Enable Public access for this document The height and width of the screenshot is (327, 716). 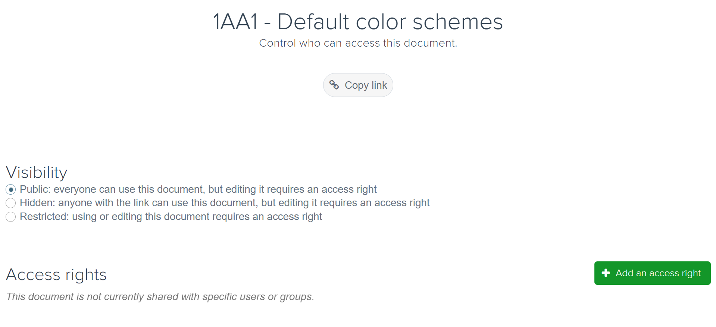pyautogui.click(x=11, y=189)
